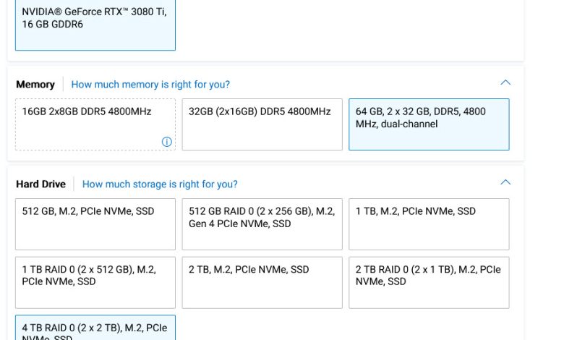Screen dimensions: 564x340
Task: Select 32GB (2x16GB) DDR5 memory option
Action: coord(262,124)
